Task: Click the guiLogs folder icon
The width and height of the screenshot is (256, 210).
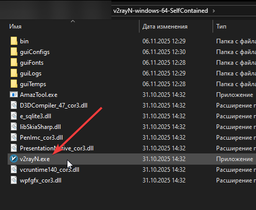Action: pos(14,73)
